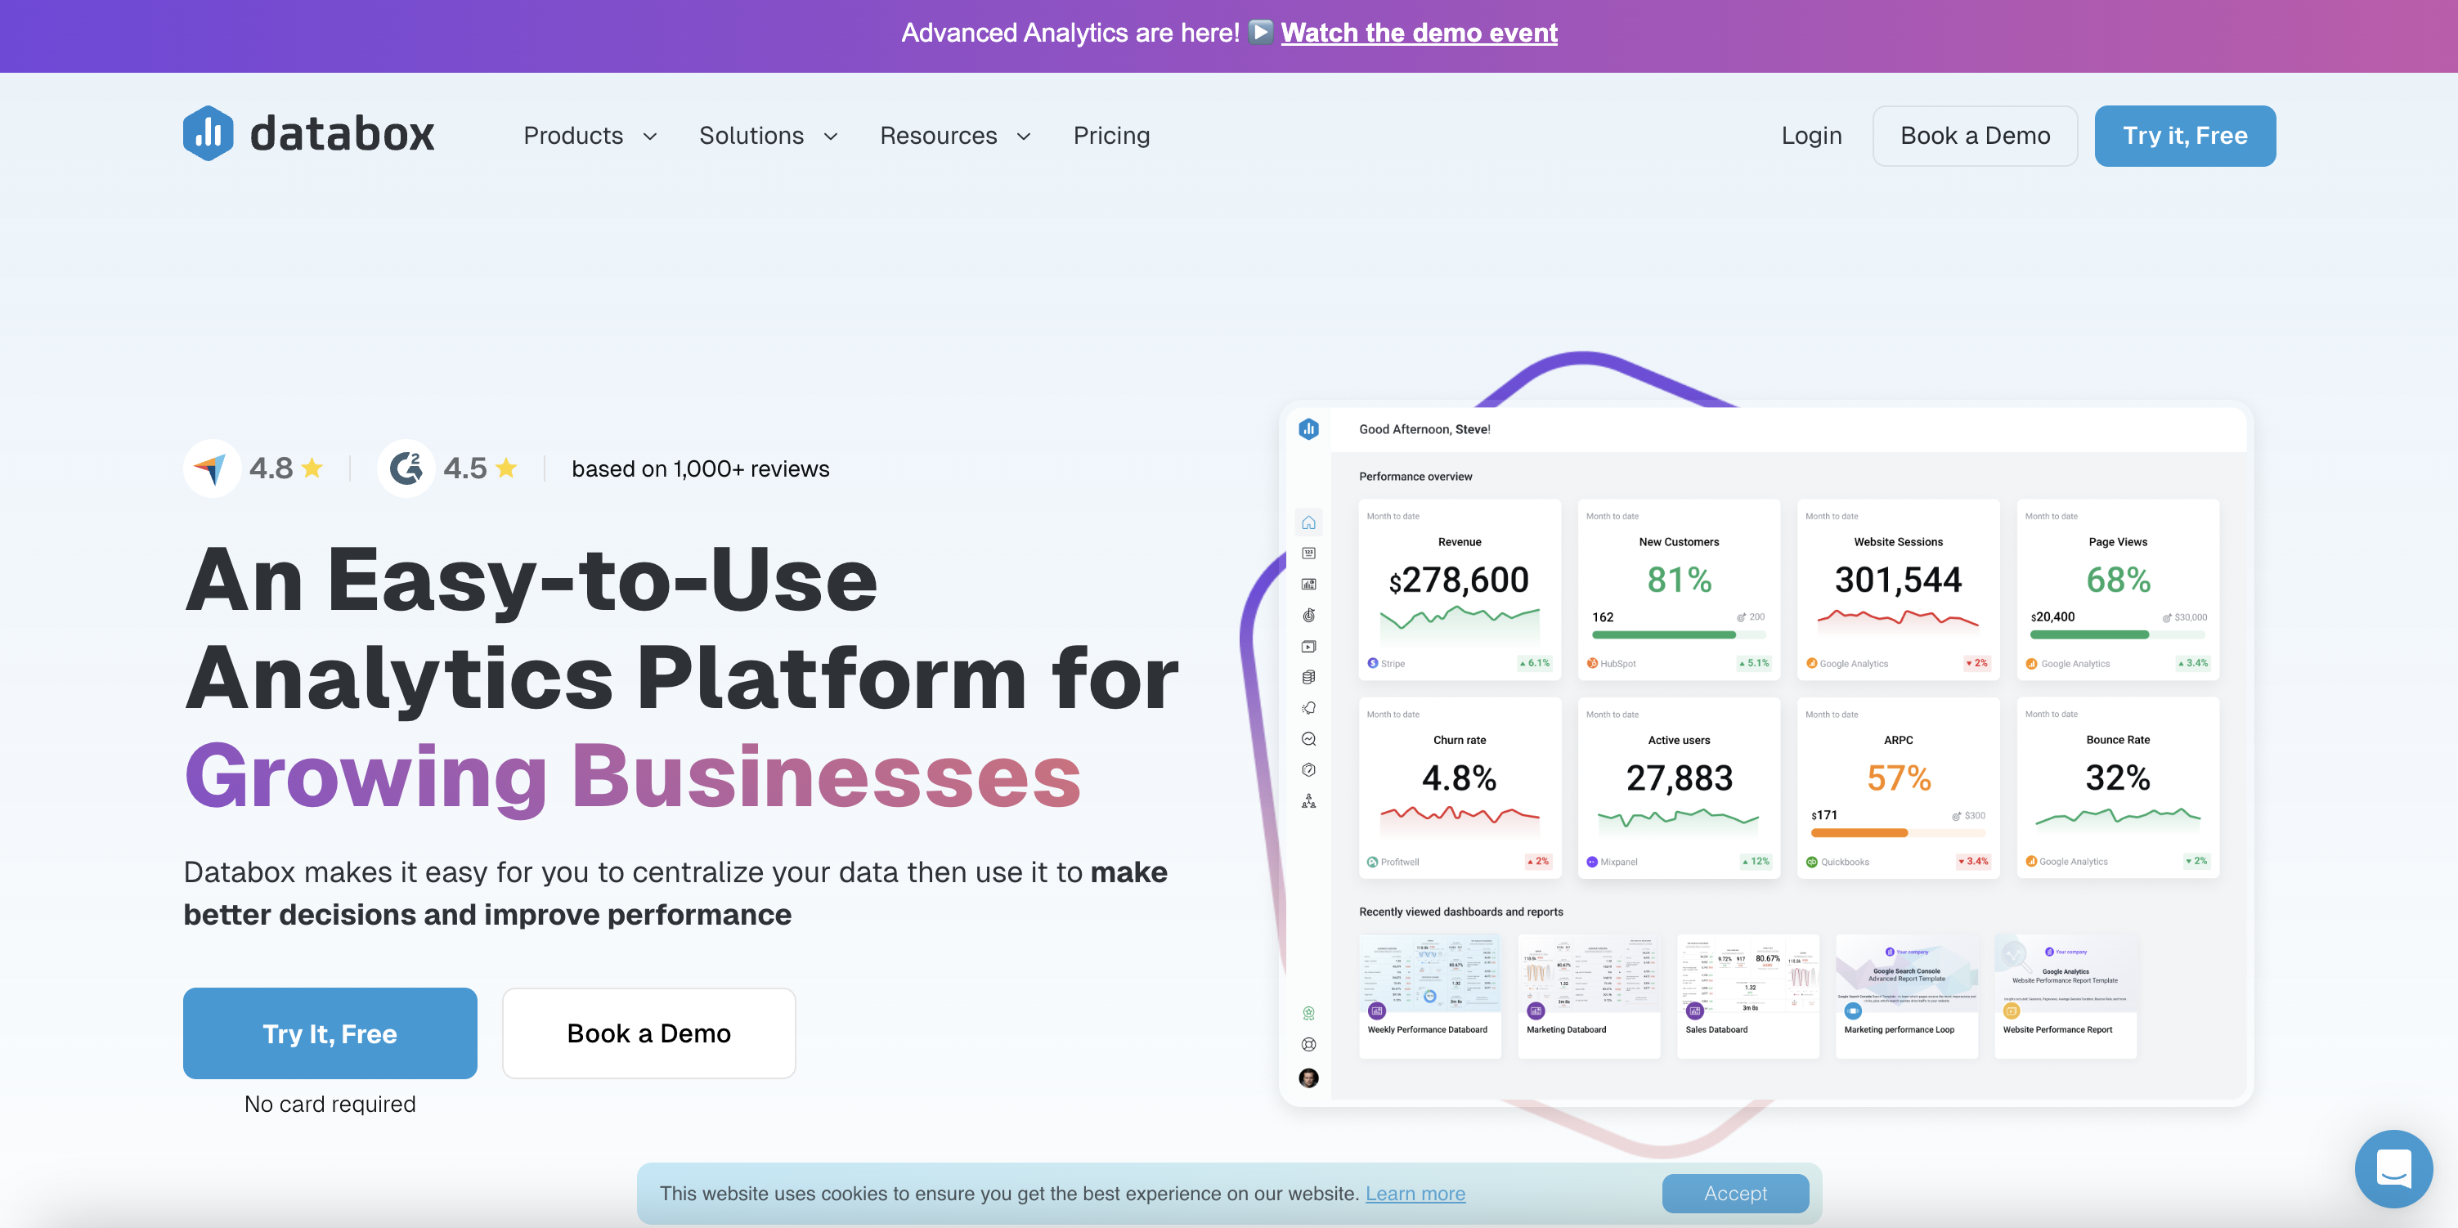Screen dimensions: 2458x1228
Task: Click the New Customers green progress bar
Action: [x=1663, y=635]
